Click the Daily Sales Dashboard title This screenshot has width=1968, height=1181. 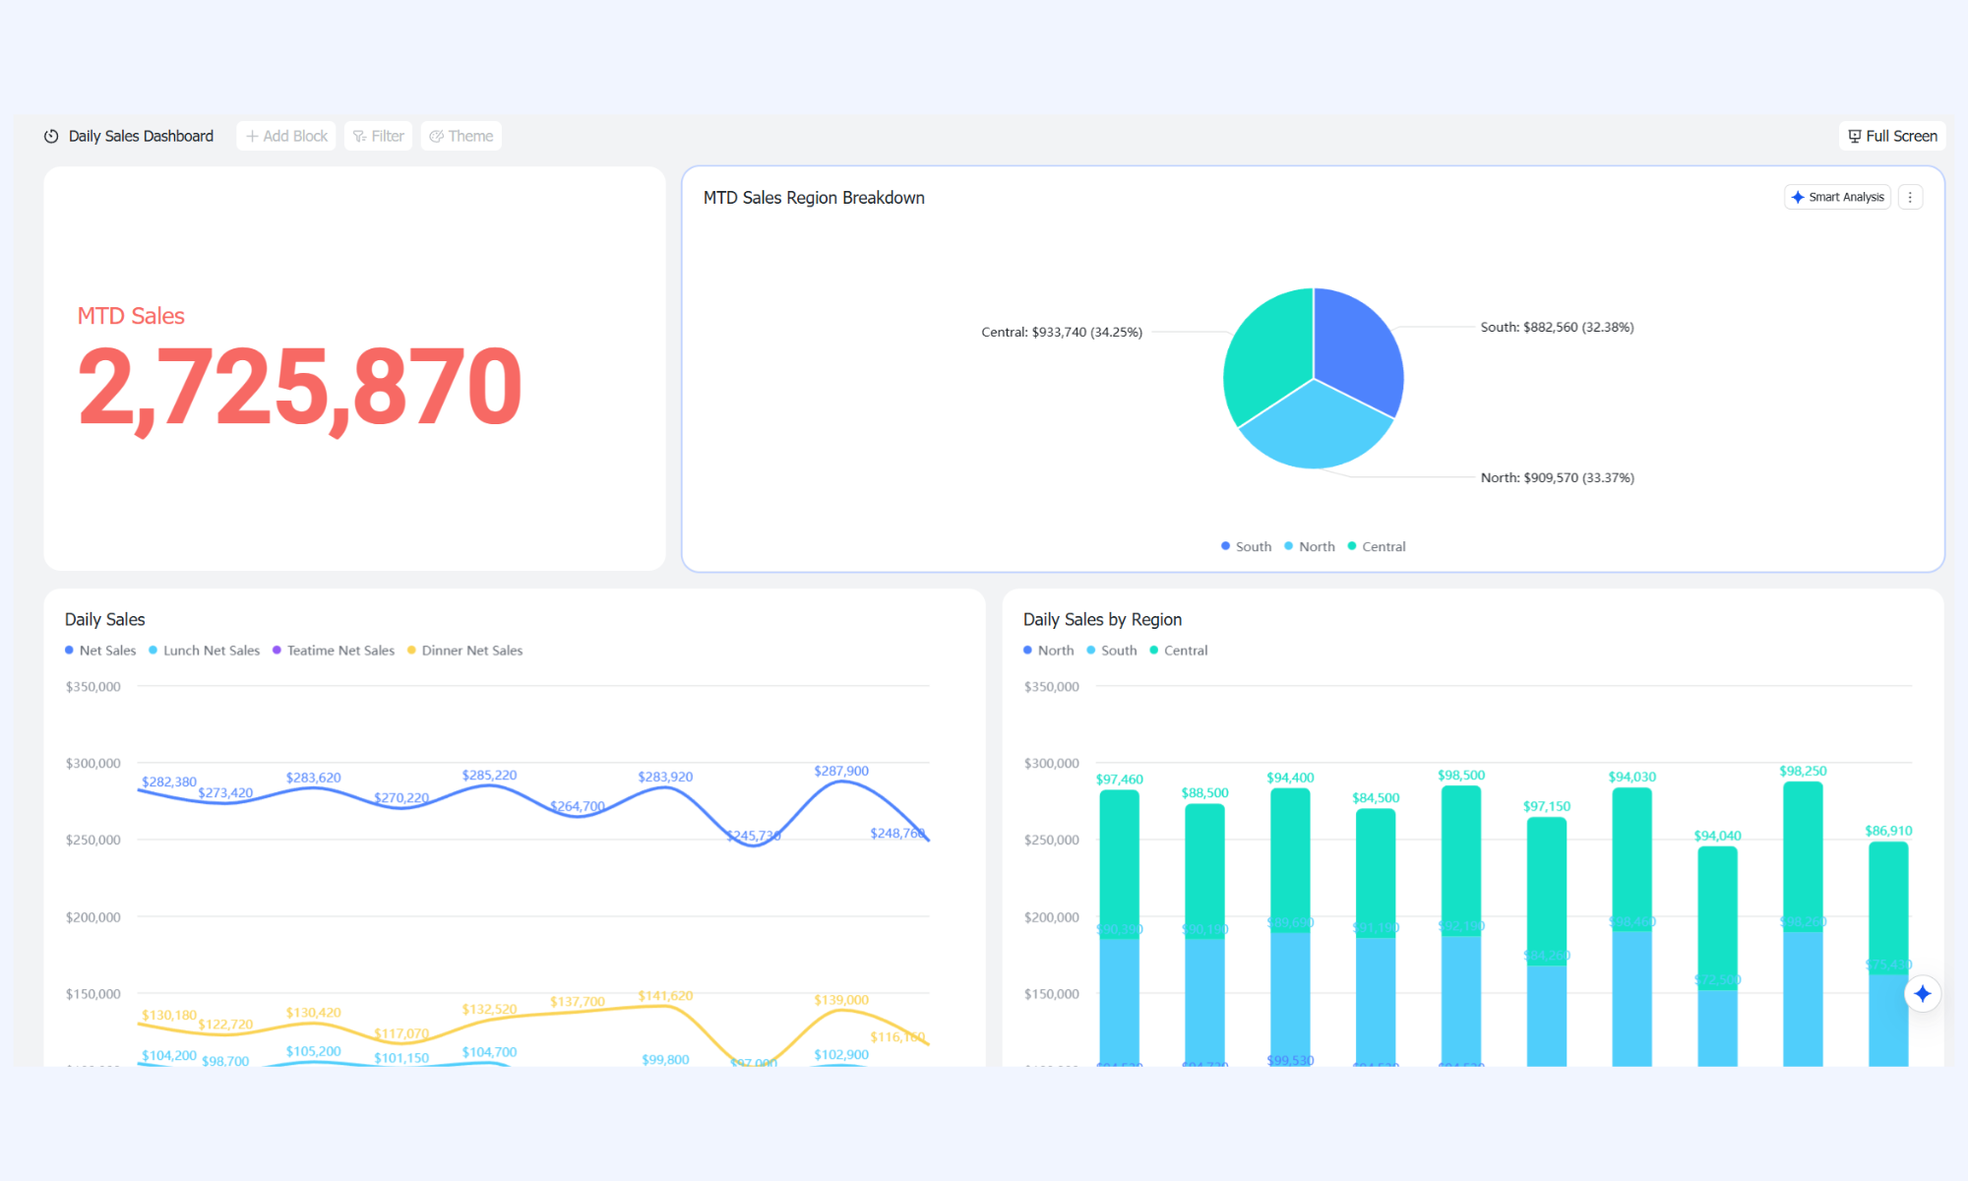click(141, 136)
